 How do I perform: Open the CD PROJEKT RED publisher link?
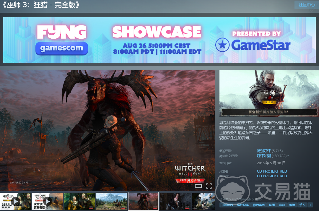point(272,176)
